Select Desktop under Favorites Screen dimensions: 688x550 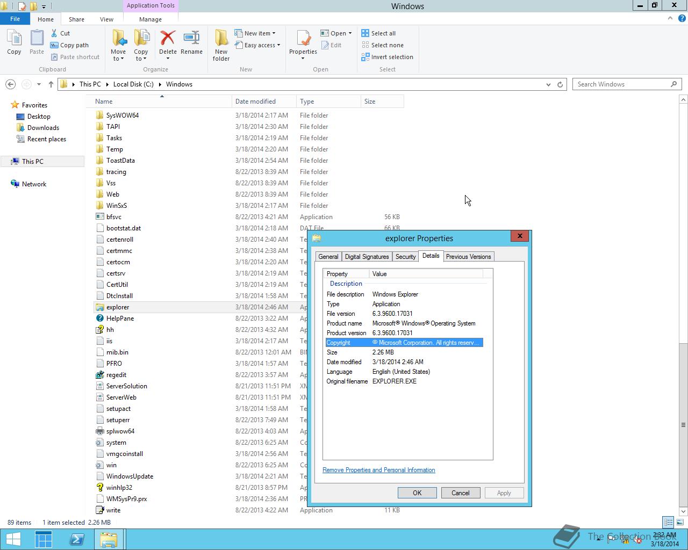(x=39, y=117)
